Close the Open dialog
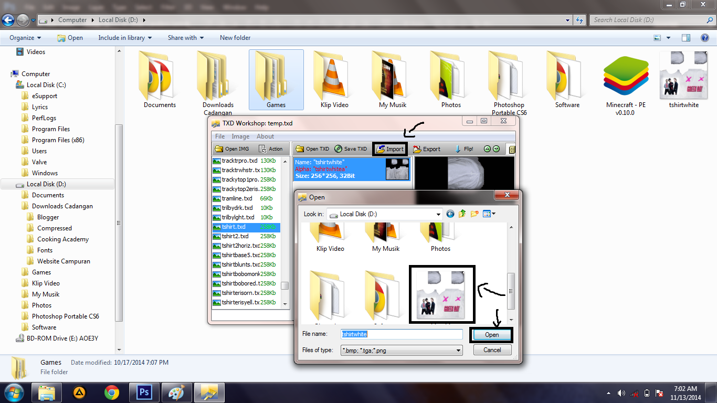The width and height of the screenshot is (717, 403). [x=507, y=196]
